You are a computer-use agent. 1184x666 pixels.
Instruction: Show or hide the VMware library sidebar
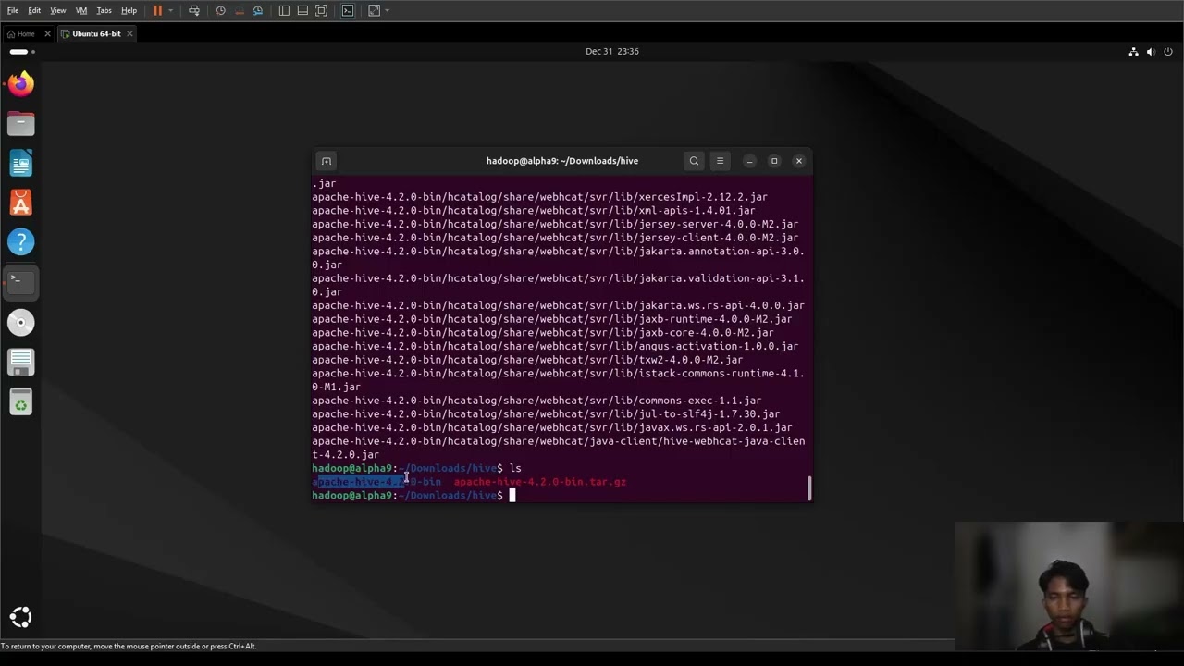click(x=284, y=10)
